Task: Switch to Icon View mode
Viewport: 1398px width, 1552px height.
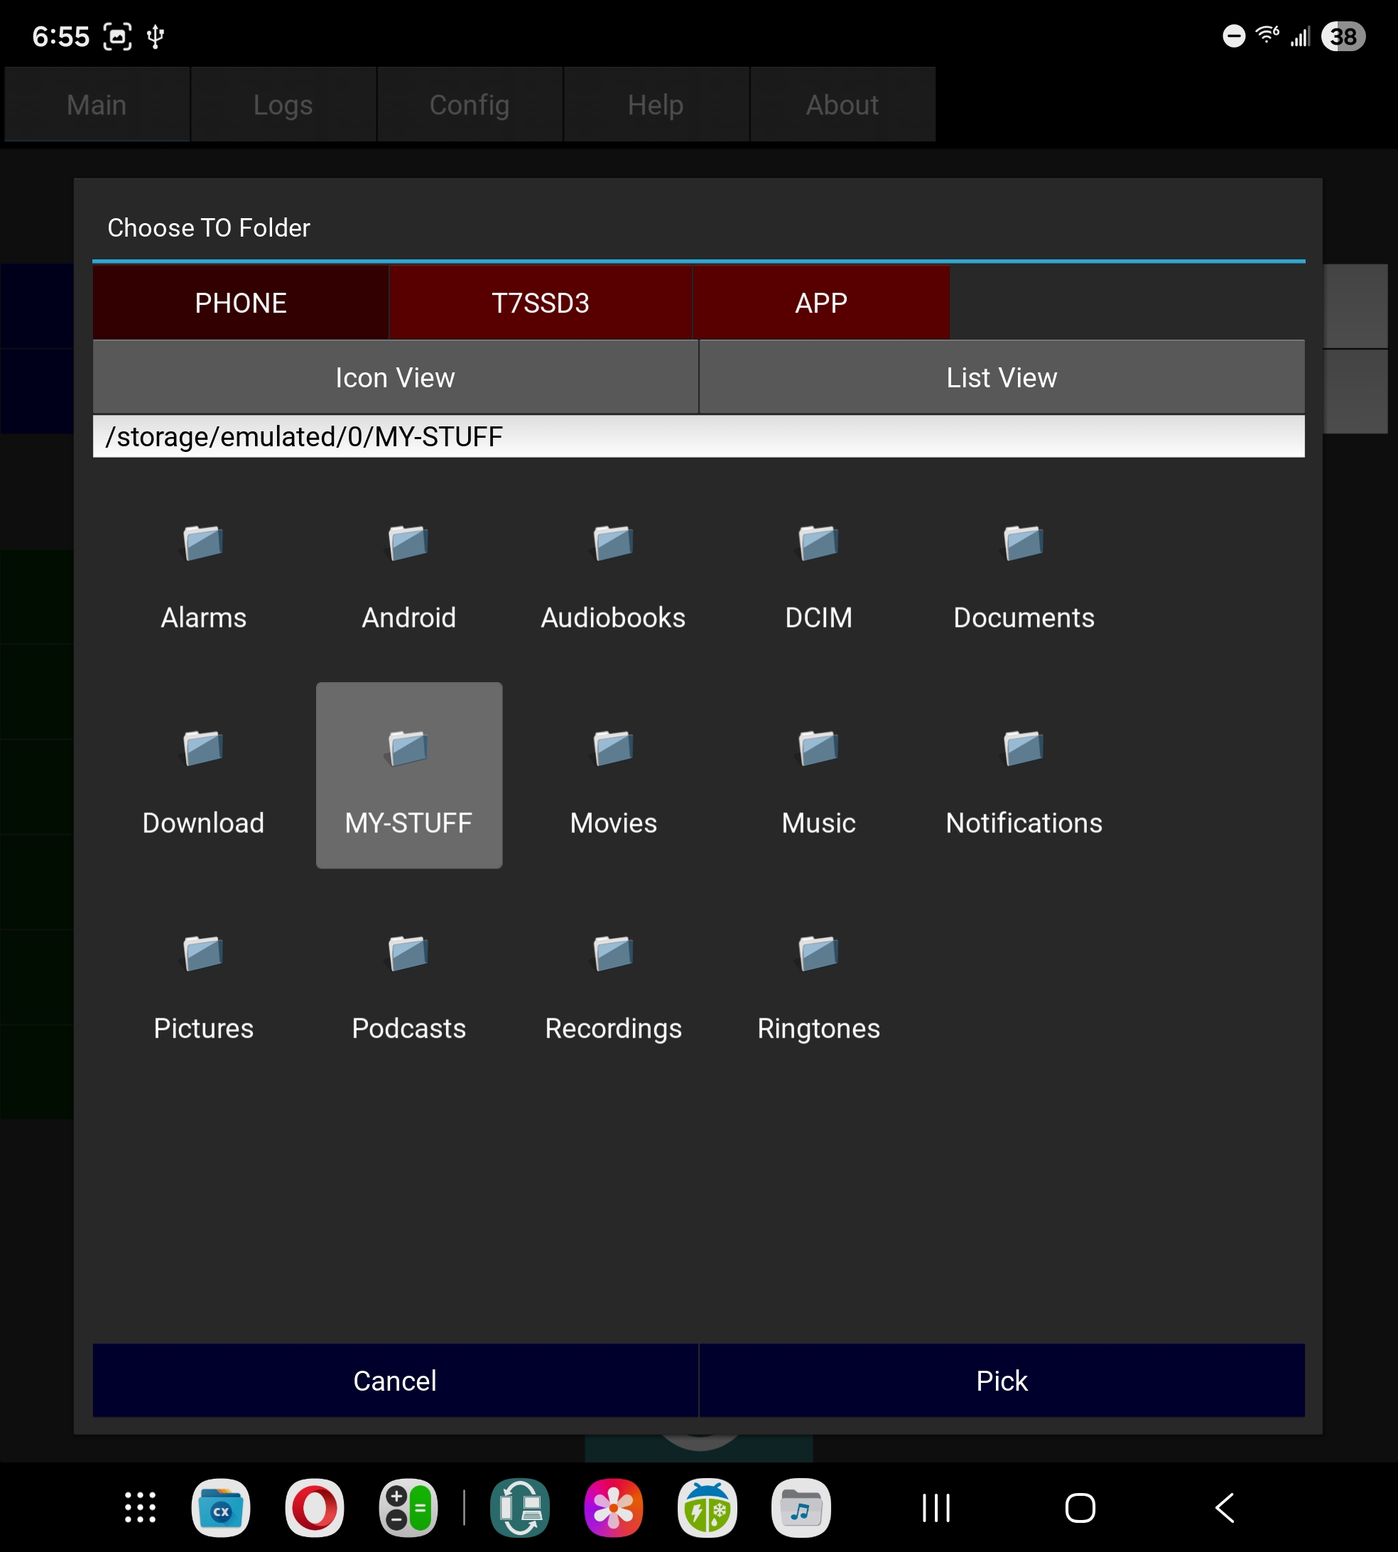Action: pos(395,377)
